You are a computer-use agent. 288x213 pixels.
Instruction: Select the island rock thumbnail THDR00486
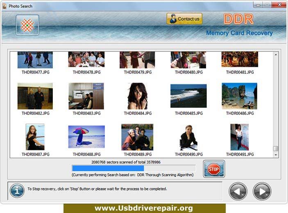point(240,96)
